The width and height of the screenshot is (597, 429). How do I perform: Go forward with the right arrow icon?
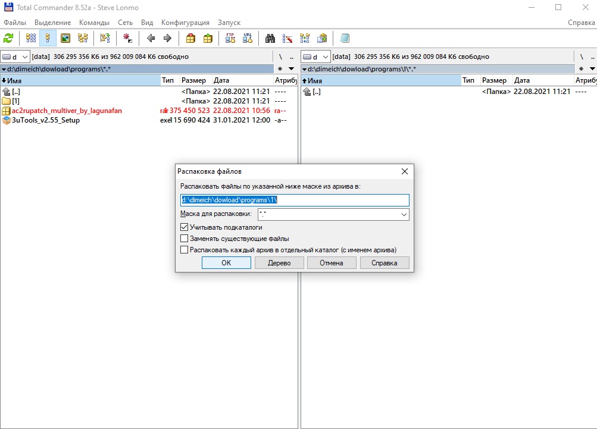[167, 38]
